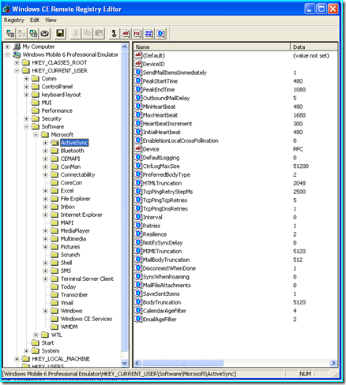Select the Start key in tree
The height and width of the screenshot is (385, 346).
click(x=47, y=342)
